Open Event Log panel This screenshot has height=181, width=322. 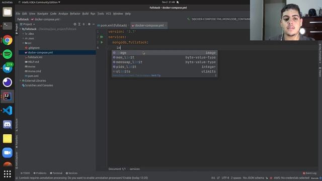tap(310, 173)
